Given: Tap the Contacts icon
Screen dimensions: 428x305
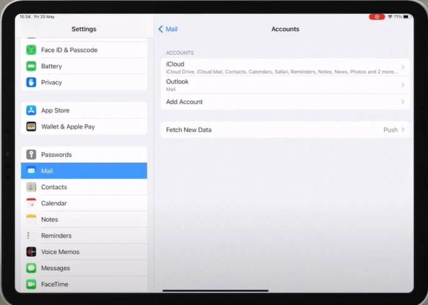Looking at the screenshot, I should pyautogui.click(x=31, y=187).
